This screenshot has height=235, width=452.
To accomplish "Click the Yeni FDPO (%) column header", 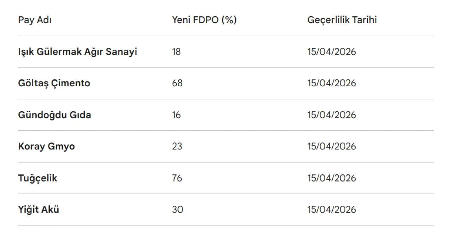I will click(204, 20).
